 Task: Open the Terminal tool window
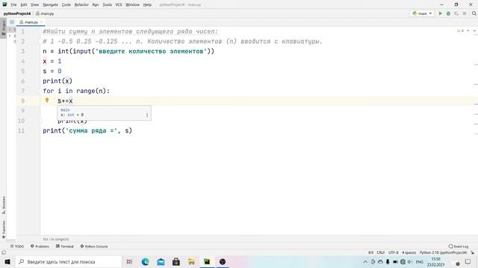[65, 246]
